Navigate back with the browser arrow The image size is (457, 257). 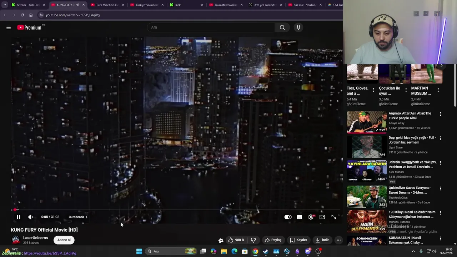pos(5,15)
